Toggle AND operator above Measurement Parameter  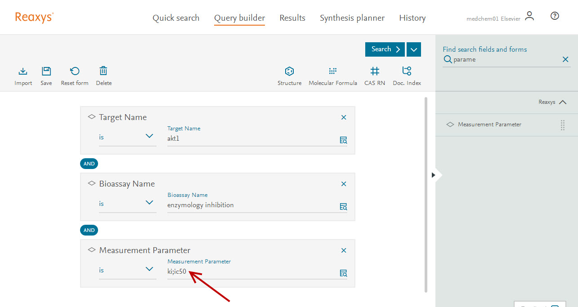89,230
